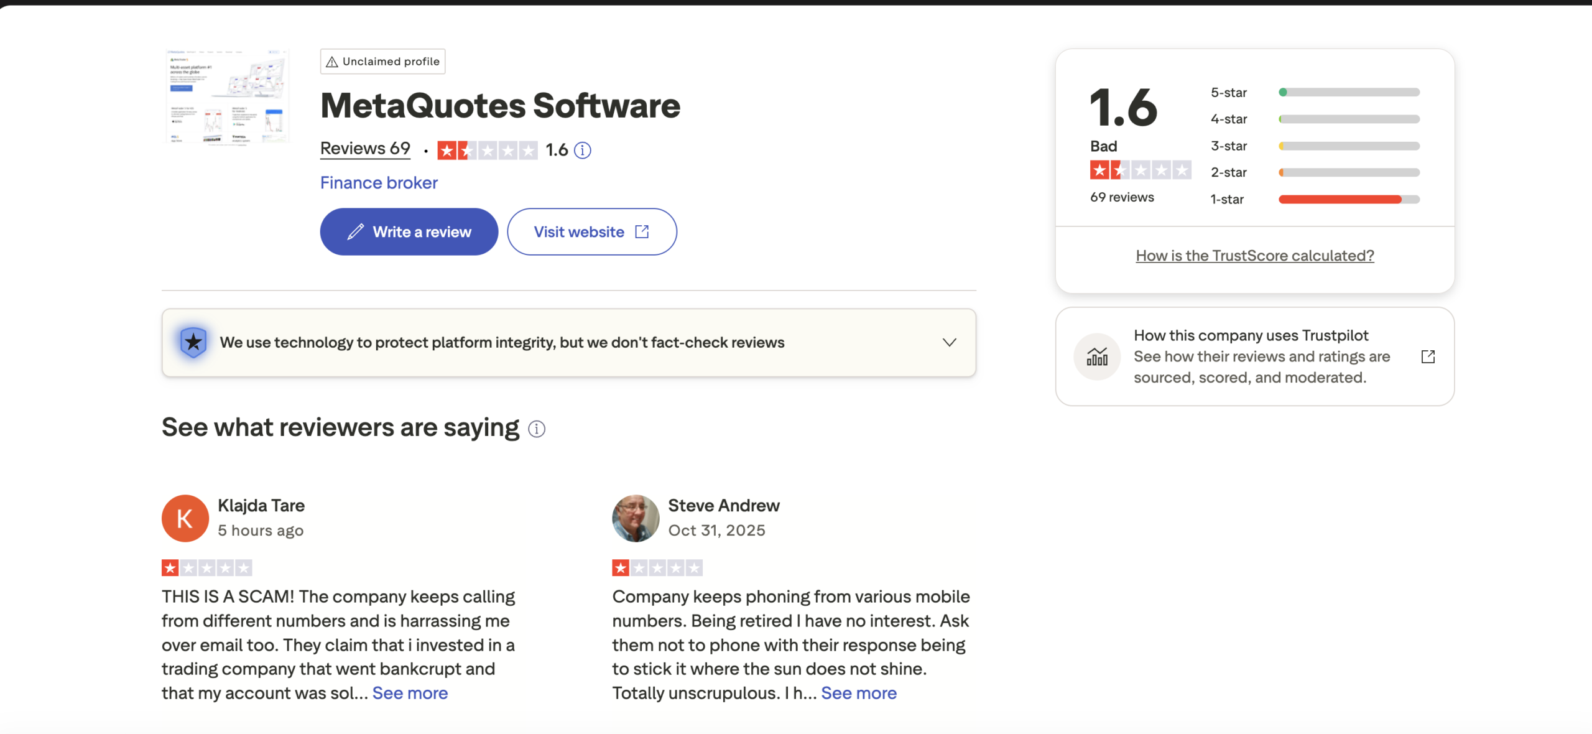Click the pencil icon on Write a review button
1592x734 pixels.
tap(356, 231)
